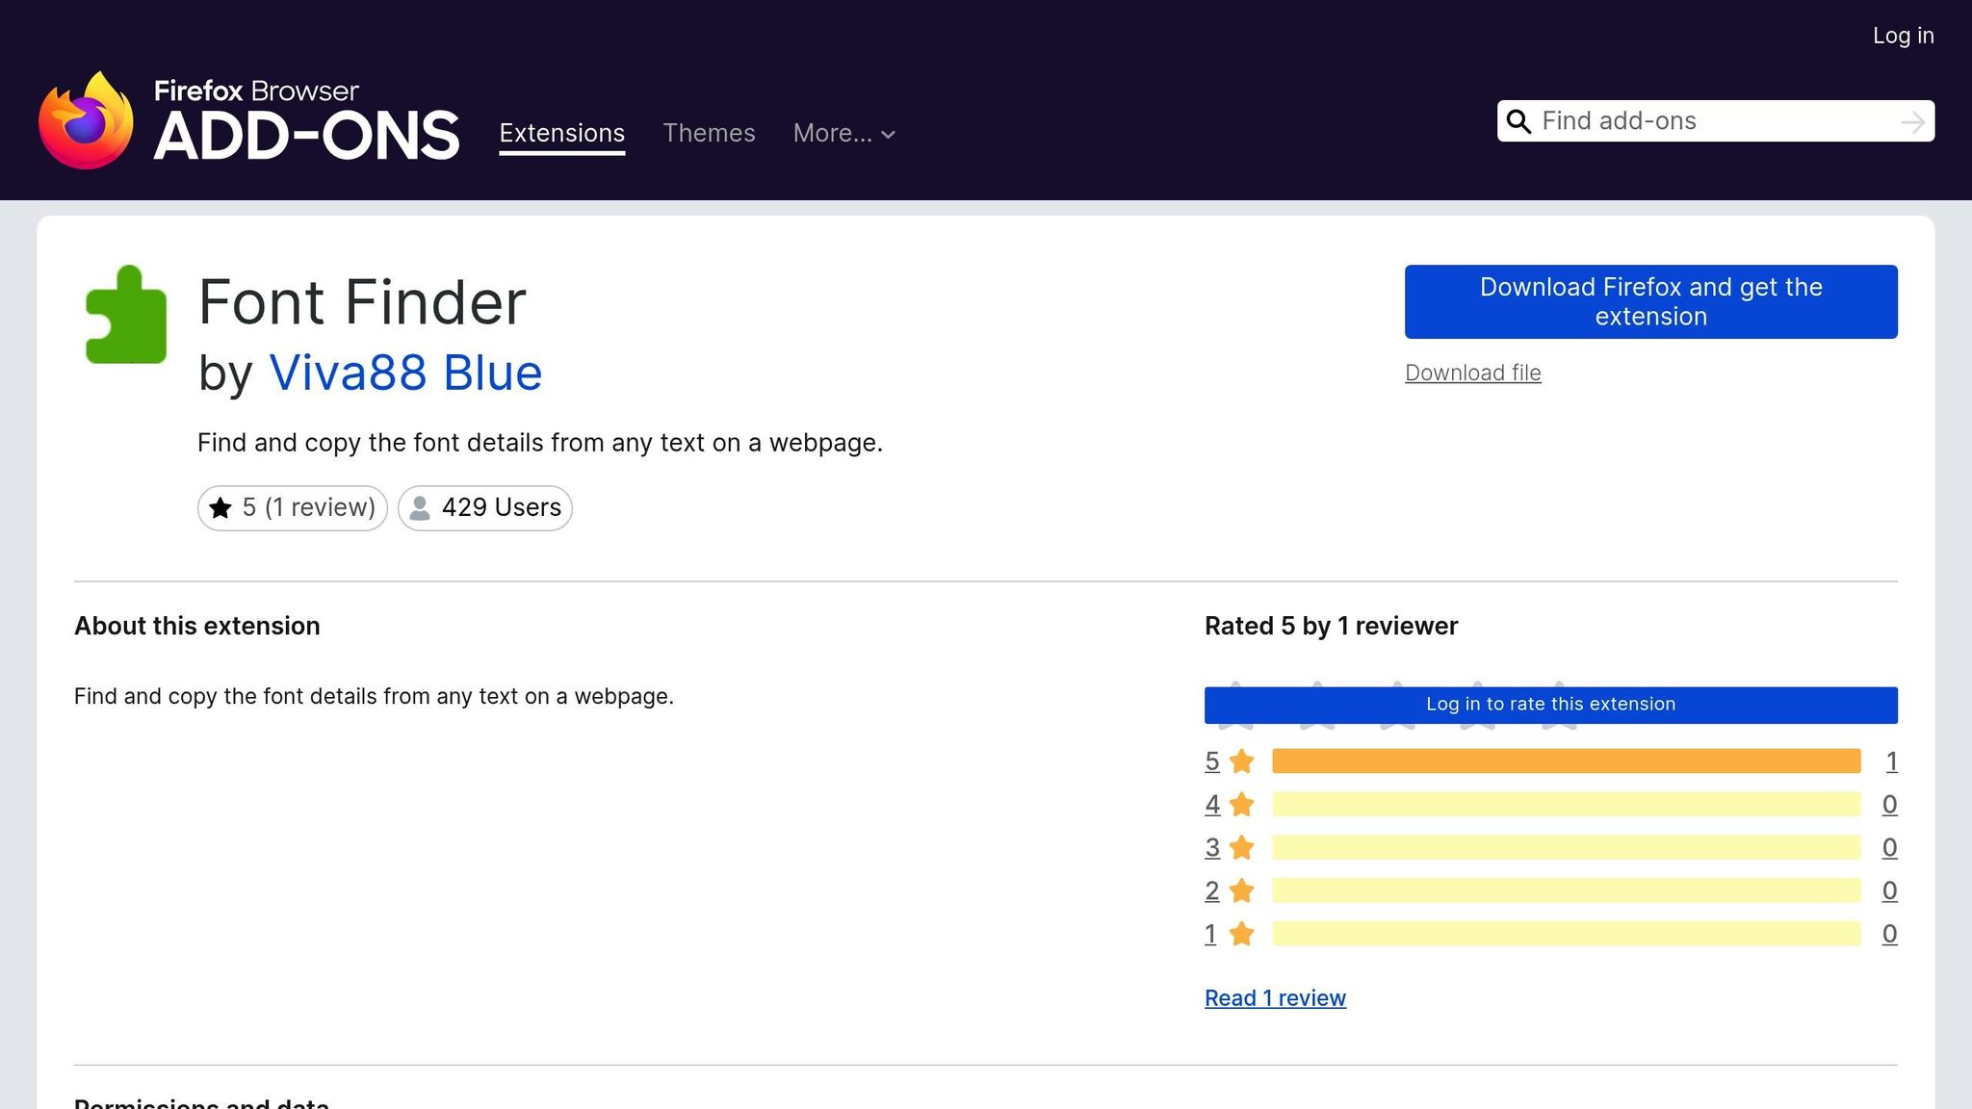Switch to the Themes tab

click(709, 133)
